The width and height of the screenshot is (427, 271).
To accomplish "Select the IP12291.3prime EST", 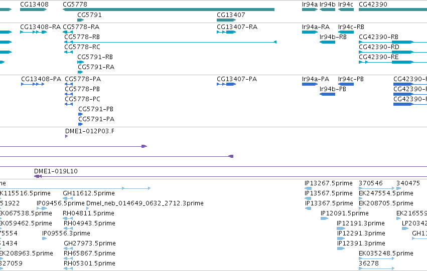I will pos(341,238).
